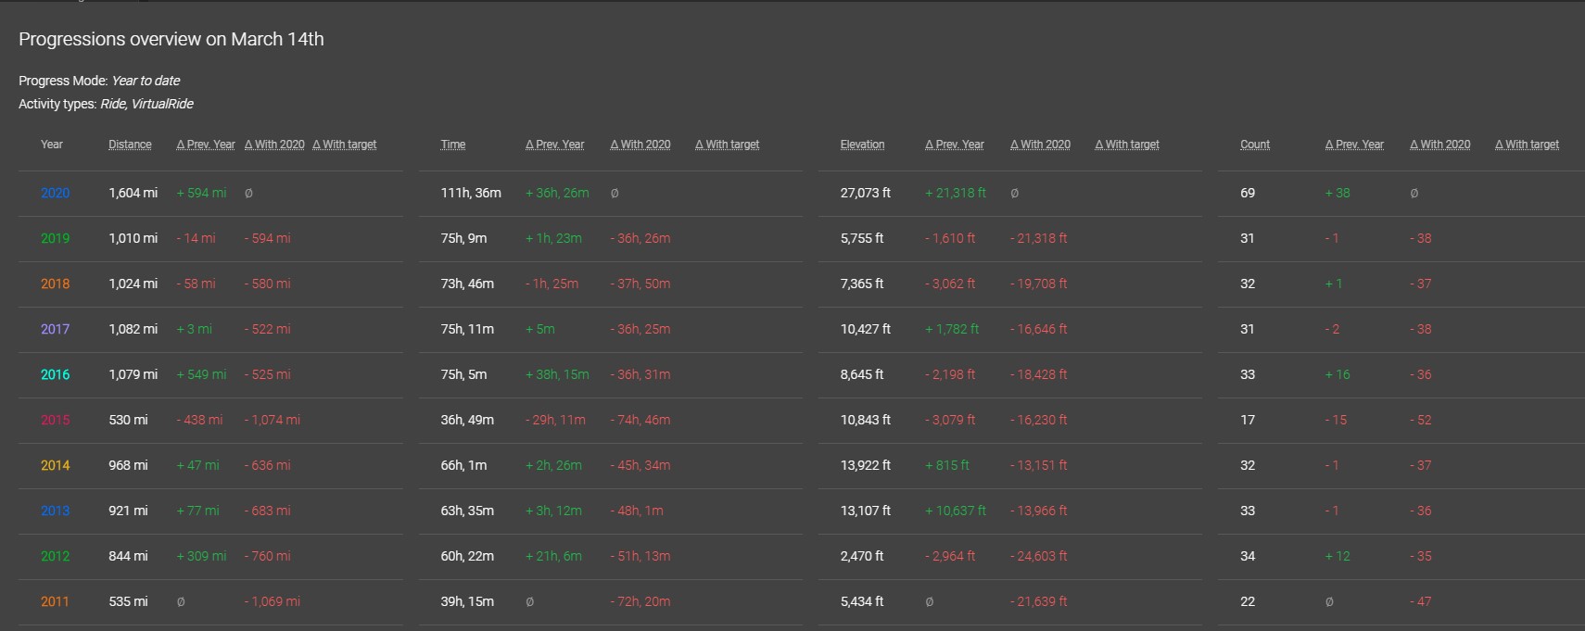Click Δ Prev. Year header beside Count
Image resolution: width=1585 pixels, height=631 pixels.
coord(1354,145)
